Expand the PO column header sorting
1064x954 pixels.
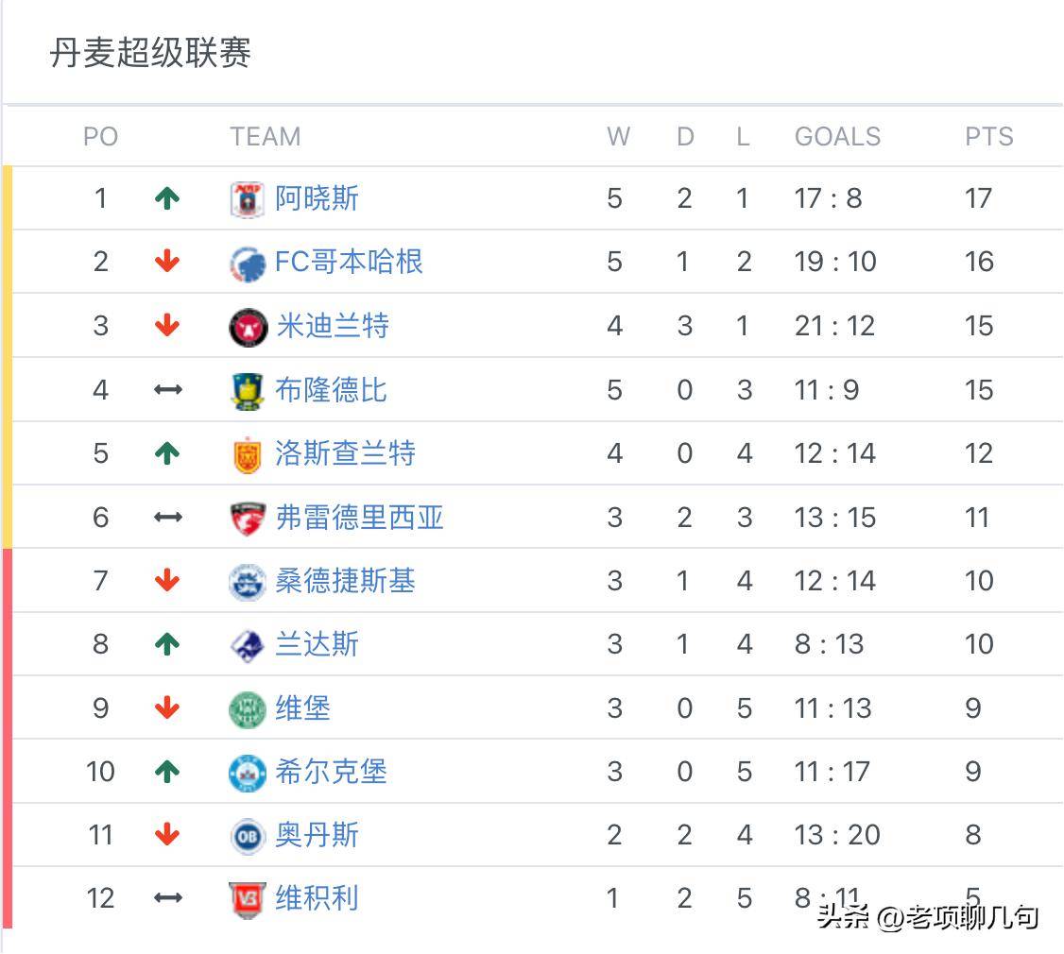point(101,136)
